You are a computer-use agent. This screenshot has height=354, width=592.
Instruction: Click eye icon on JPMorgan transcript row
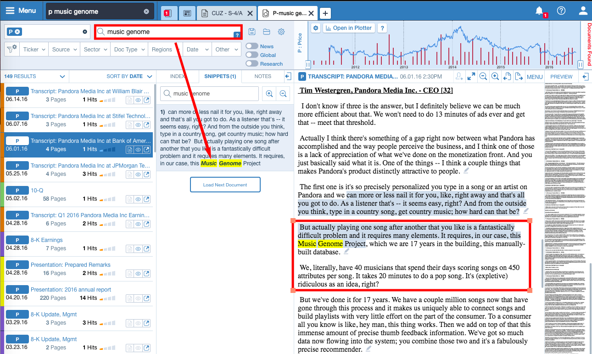click(x=138, y=174)
